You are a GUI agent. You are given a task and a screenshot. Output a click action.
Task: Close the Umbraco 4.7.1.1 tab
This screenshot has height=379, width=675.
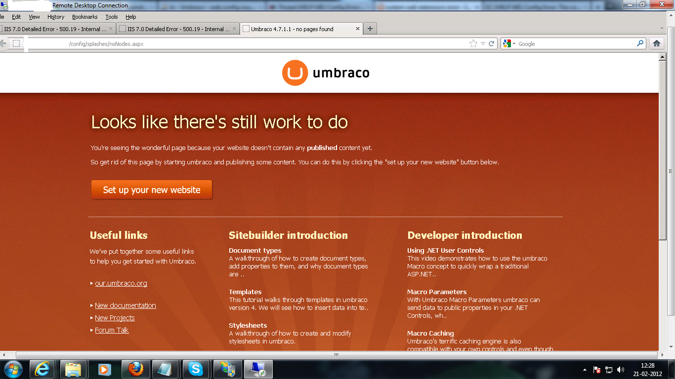click(358, 29)
